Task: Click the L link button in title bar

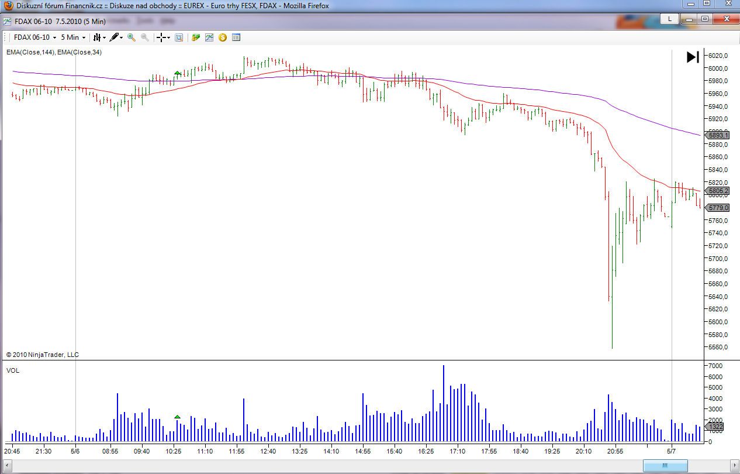Action: [669, 19]
